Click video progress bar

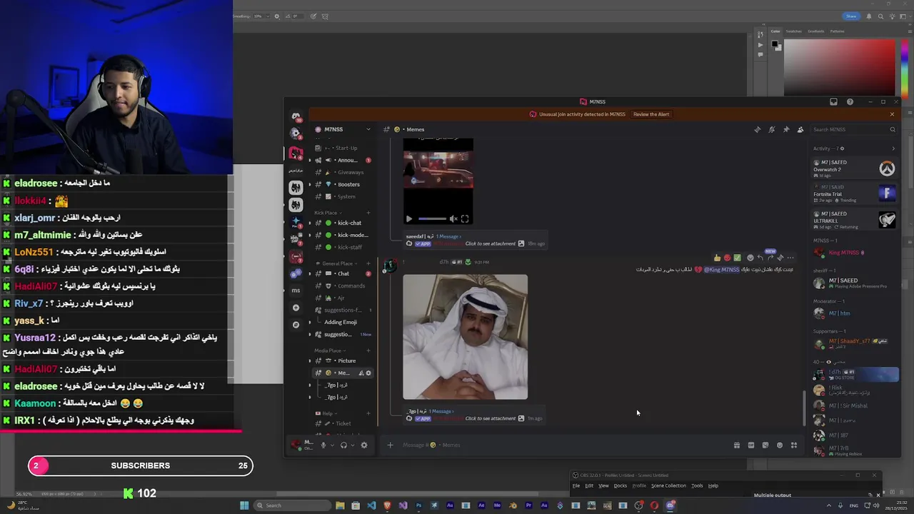click(431, 219)
